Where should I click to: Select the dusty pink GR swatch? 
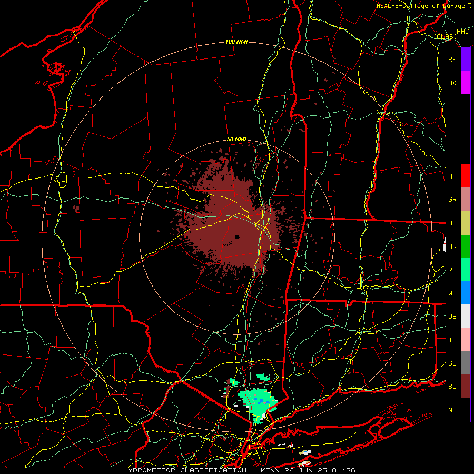tap(465, 200)
